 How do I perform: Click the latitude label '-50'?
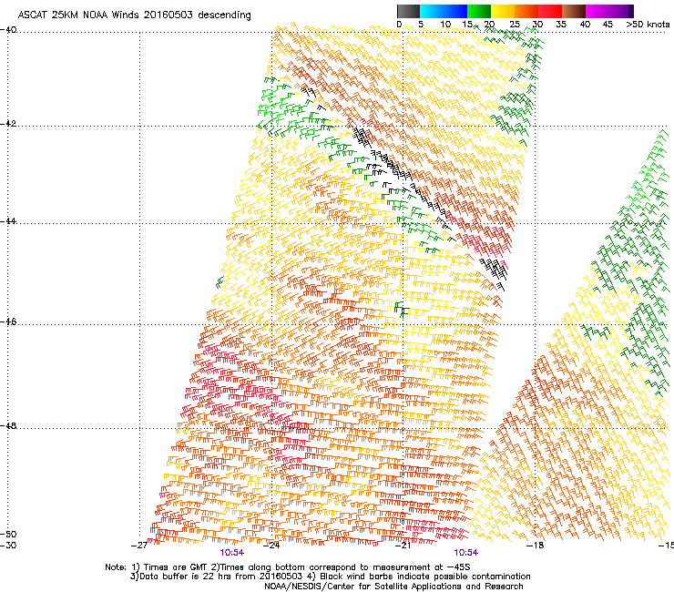click(8, 535)
